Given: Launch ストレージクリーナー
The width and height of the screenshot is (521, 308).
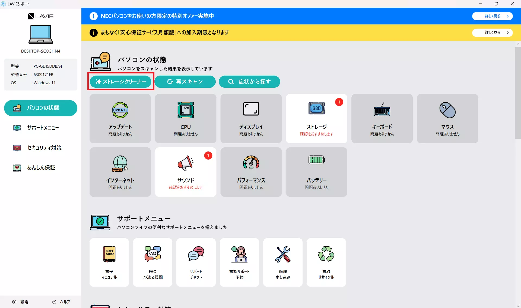Looking at the screenshot, I should (120, 82).
